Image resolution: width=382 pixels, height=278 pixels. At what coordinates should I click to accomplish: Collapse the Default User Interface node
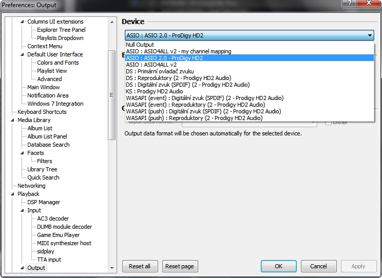22,54
